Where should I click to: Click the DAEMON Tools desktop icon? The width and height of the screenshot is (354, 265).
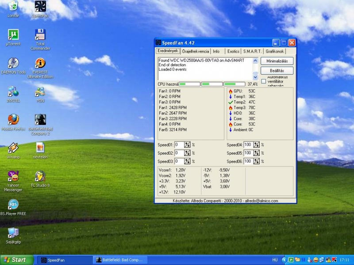coord(13,63)
